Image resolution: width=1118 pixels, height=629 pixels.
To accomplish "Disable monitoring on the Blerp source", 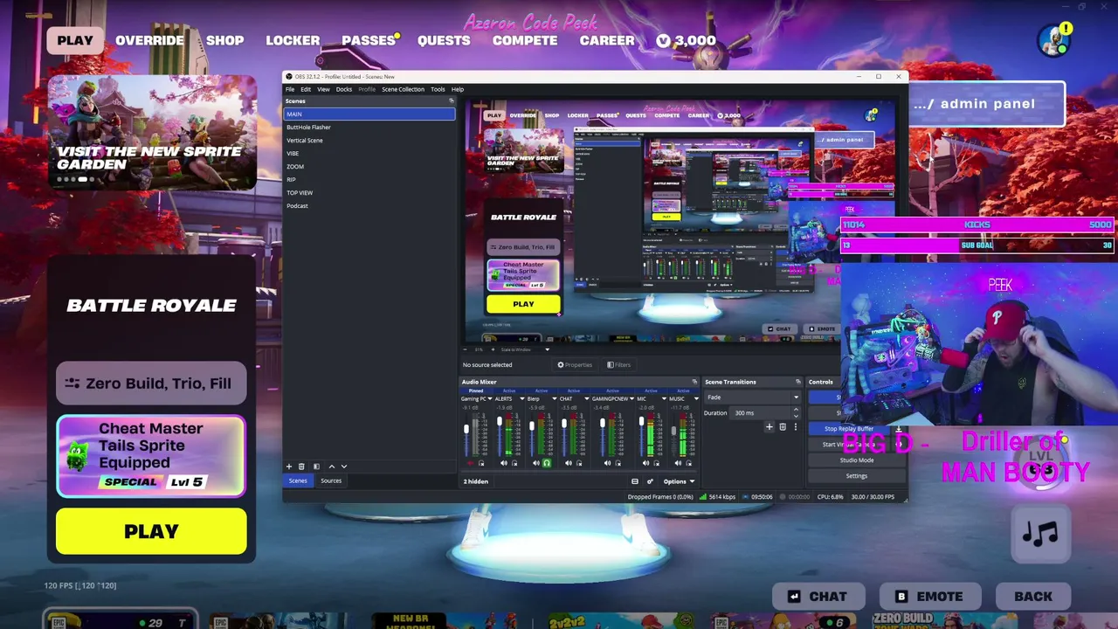I will [x=547, y=463].
